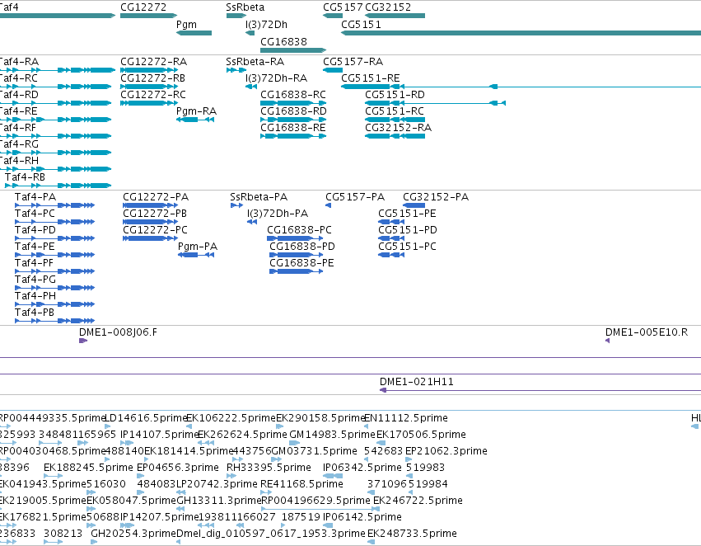Select protein Taf4-PH
This screenshot has width=701, height=546.
click(54, 304)
